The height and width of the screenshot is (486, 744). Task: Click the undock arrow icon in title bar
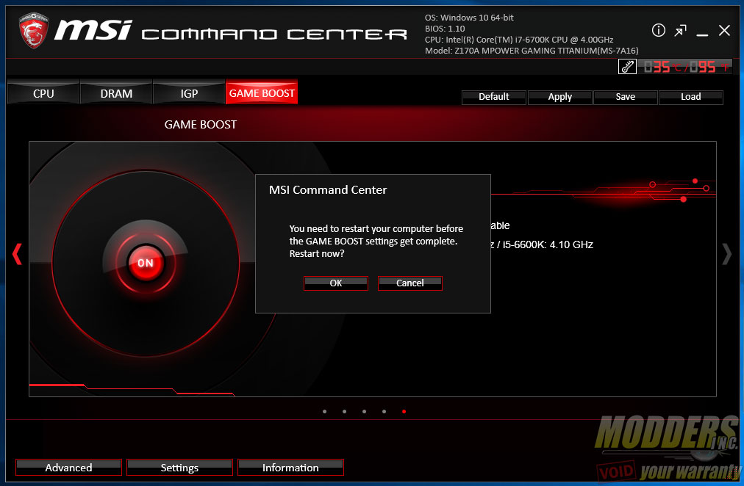pyautogui.click(x=681, y=30)
